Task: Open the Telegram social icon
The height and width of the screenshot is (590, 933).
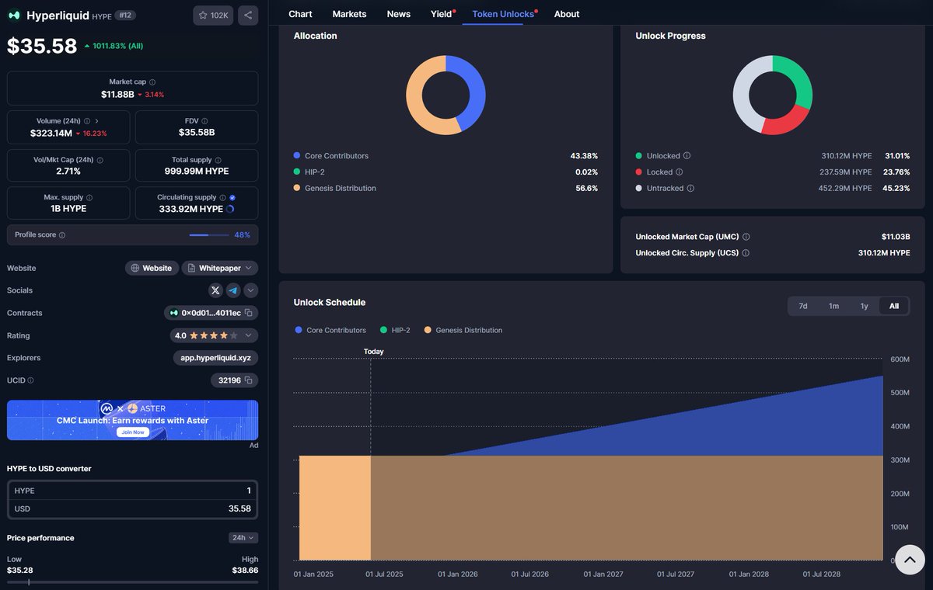Action: [x=234, y=290]
